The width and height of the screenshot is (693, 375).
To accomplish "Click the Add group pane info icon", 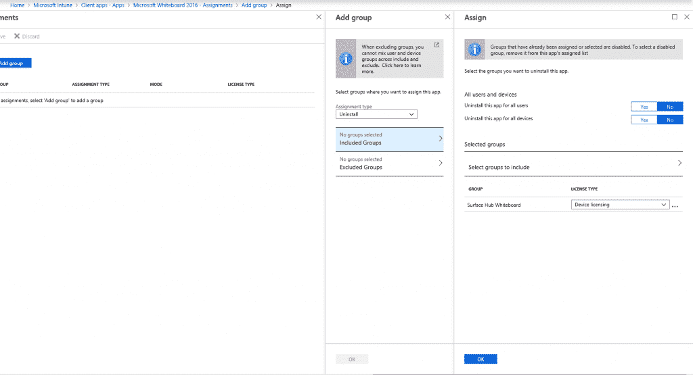I will (346, 59).
